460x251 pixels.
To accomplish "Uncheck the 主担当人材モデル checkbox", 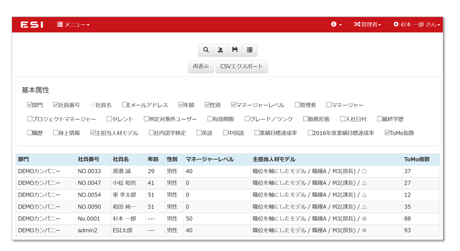I will (x=93, y=133).
